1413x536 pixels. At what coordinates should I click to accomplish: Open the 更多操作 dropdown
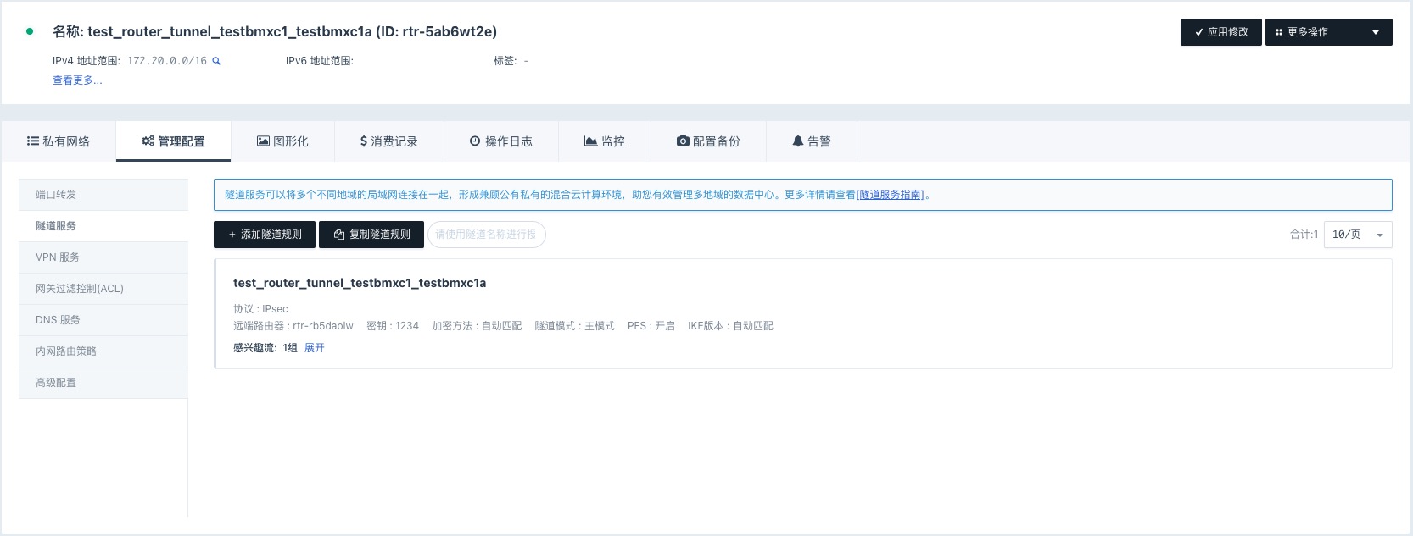1329,32
